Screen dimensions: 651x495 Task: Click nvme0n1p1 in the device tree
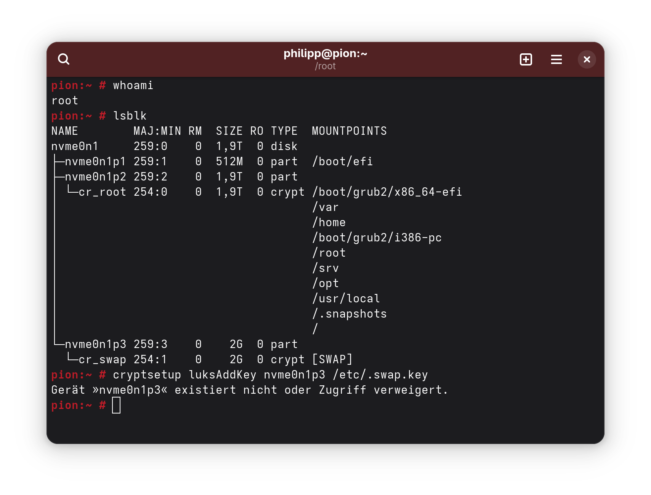pyautogui.click(x=95, y=161)
